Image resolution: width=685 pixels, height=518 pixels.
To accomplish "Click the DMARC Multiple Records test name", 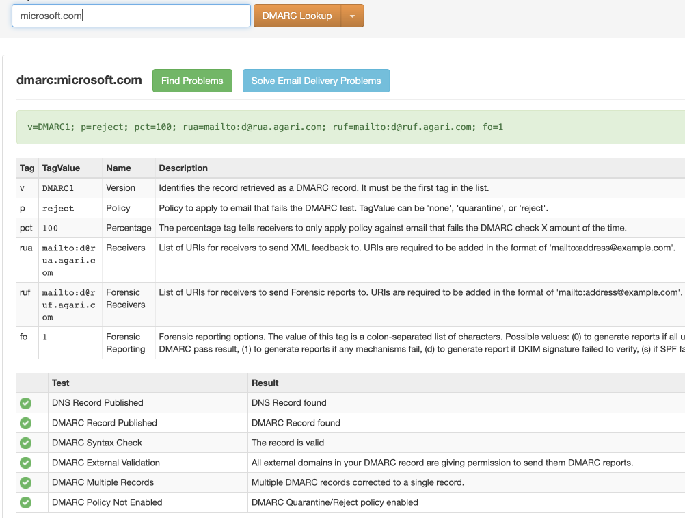I will pos(103,482).
